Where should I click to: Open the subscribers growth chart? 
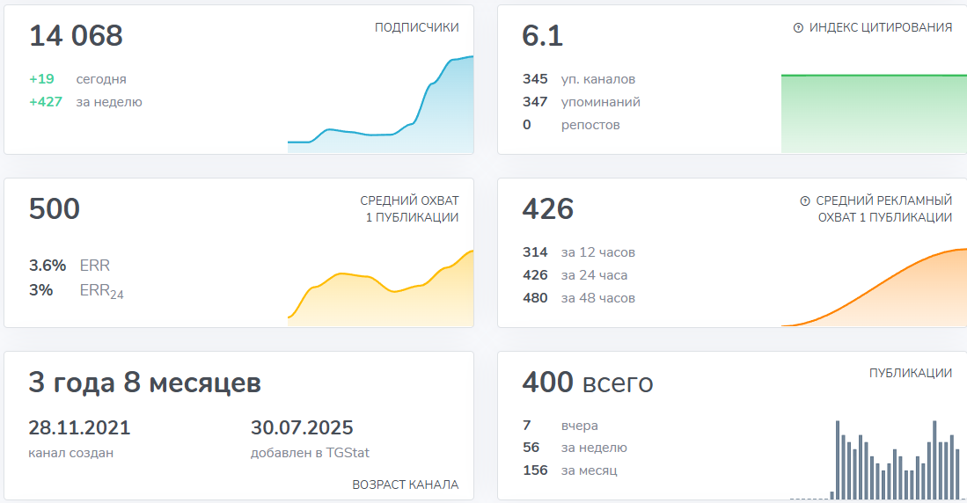click(x=380, y=104)
